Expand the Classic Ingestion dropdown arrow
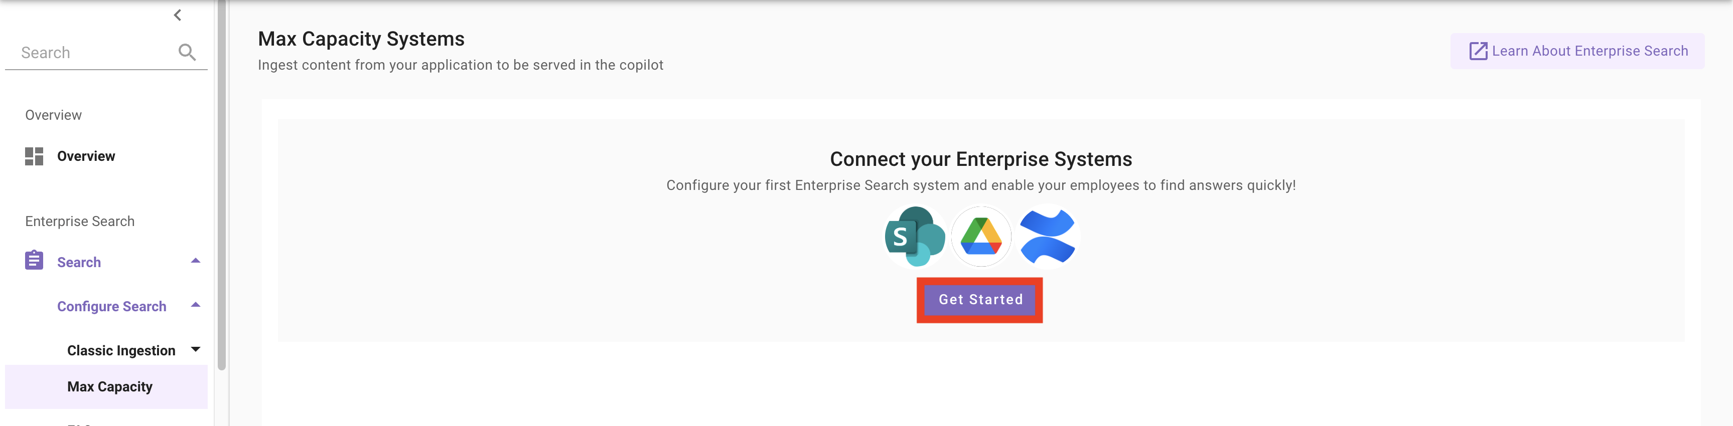 196,349
